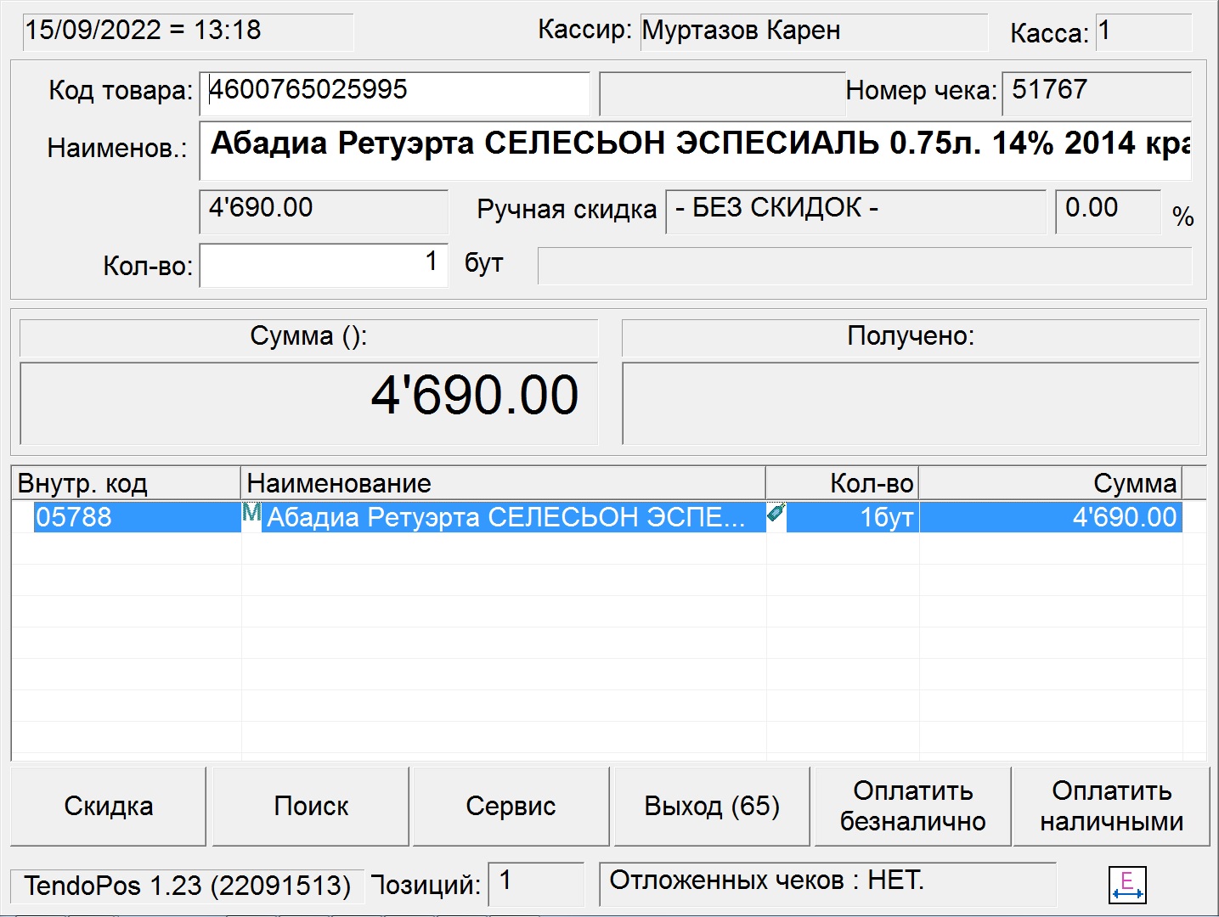Click the Кассир name Муртазов Карен
Viewport: 1219px width, 917px height.
coord(814,32)
